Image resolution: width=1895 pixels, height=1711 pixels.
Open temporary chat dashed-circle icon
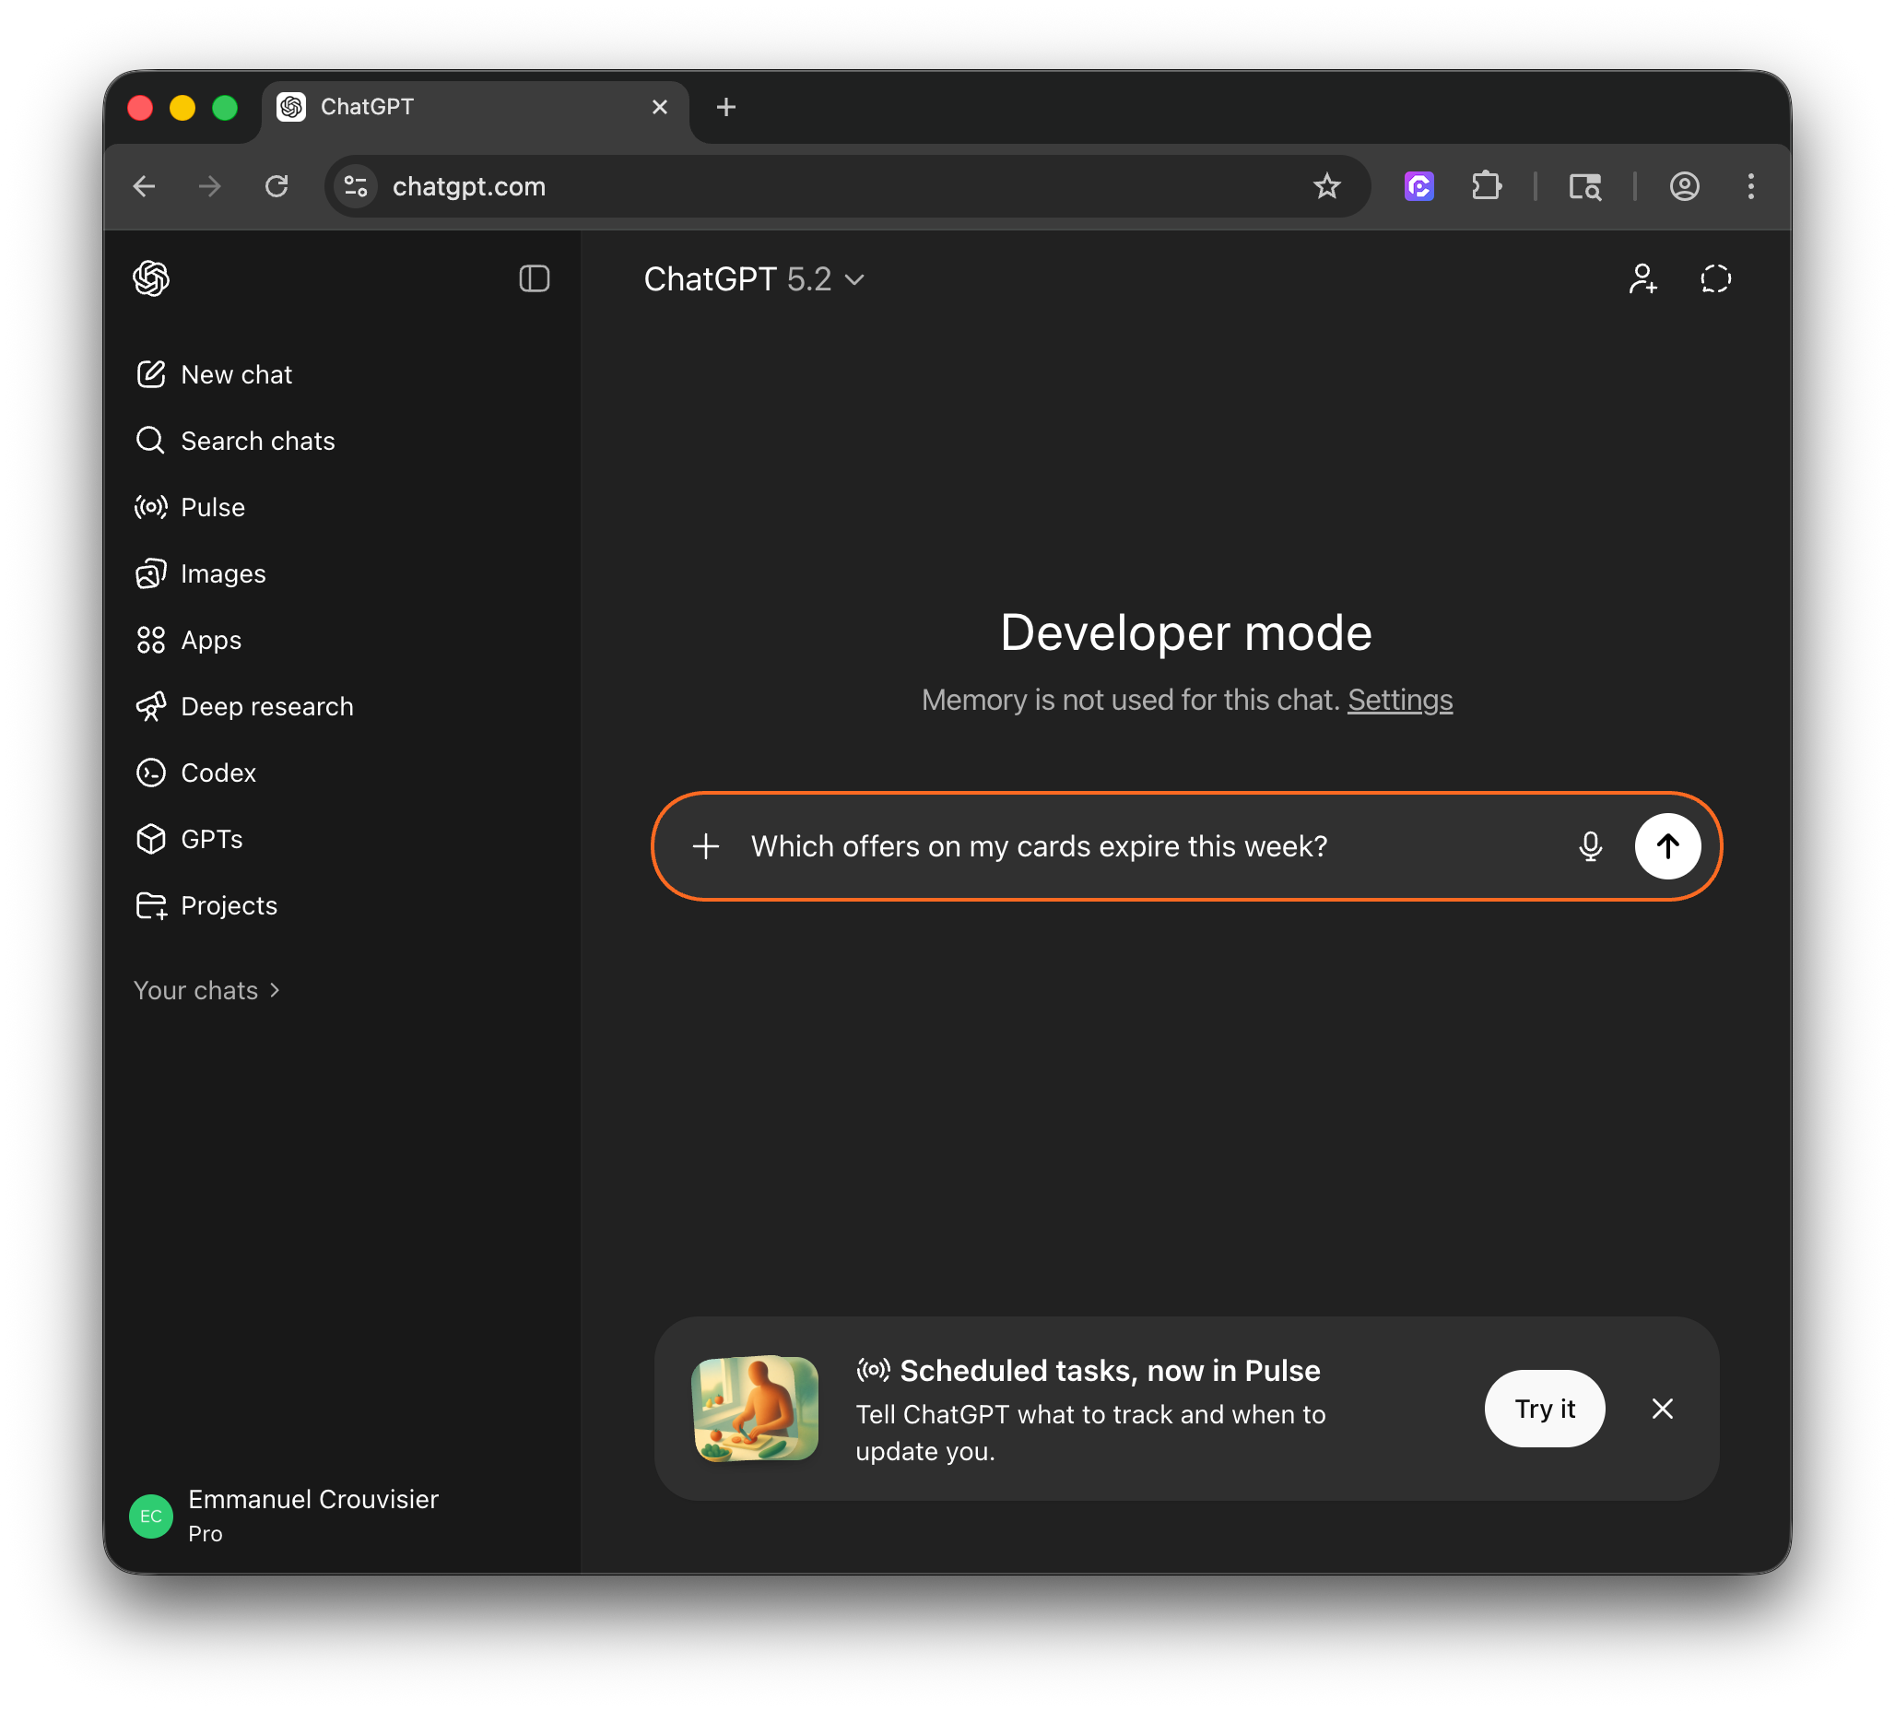click(1714, 278)
